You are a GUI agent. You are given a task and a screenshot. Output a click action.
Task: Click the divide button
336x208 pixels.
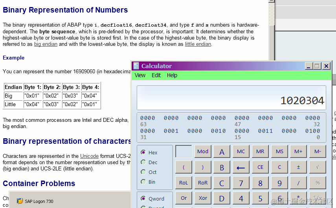(298, 183)
